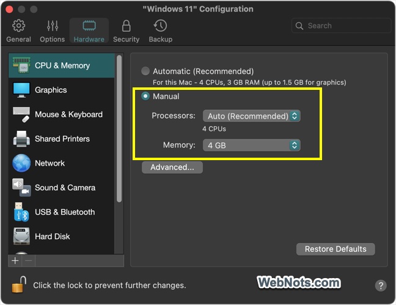Screen dimensions: 396x305
Task: Switch to the General tab label
Action: tap(19, 39)
